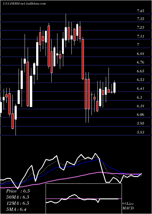Click the 7 price axis label
Screen dimensions: 152x214
[138, 45]
